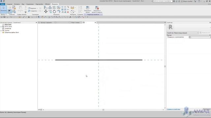Collapse the 'Прочее' properties section
This screenshot has height=118, width=211.
(x=210, y=35)
